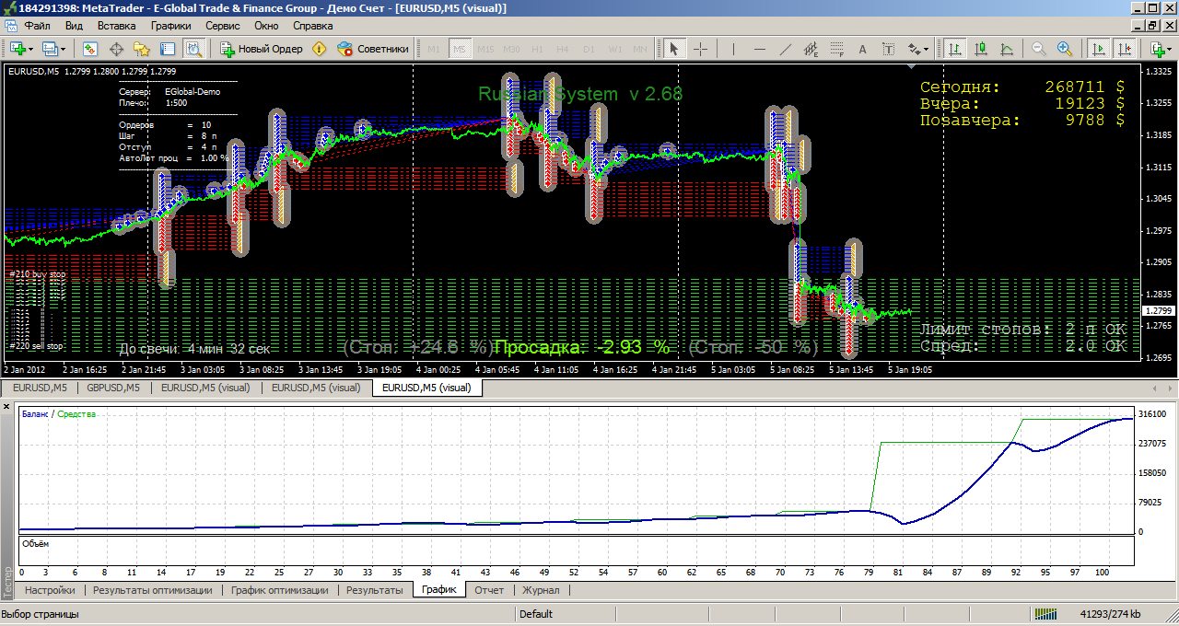Toggle chart auto scroll icon
The width and height of the screenshot is (1179, 626).
pos(1098,49)
